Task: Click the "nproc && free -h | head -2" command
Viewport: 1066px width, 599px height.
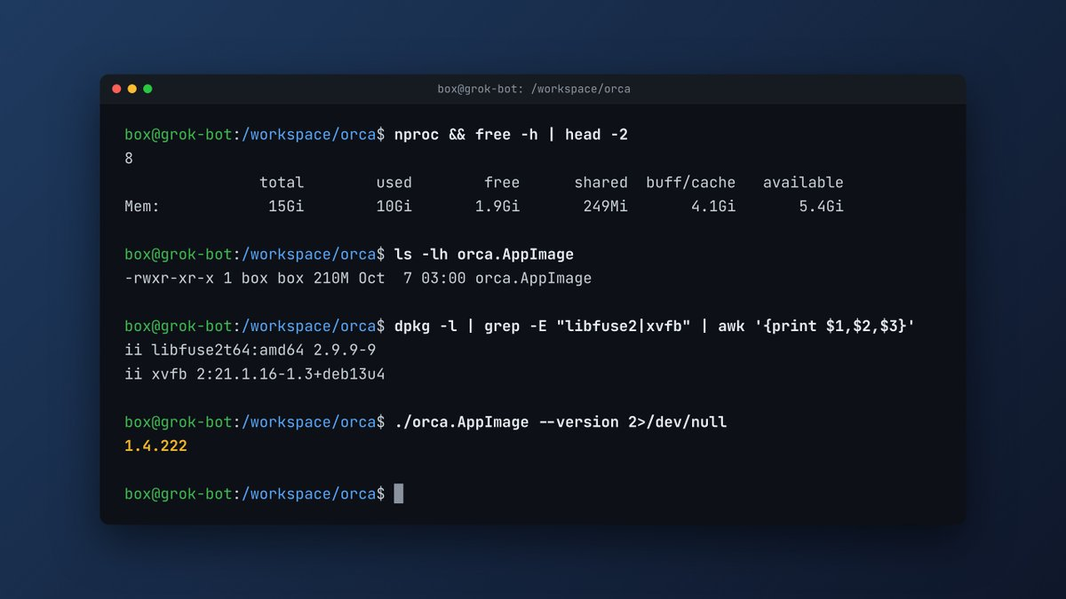Action: (511, 134)
